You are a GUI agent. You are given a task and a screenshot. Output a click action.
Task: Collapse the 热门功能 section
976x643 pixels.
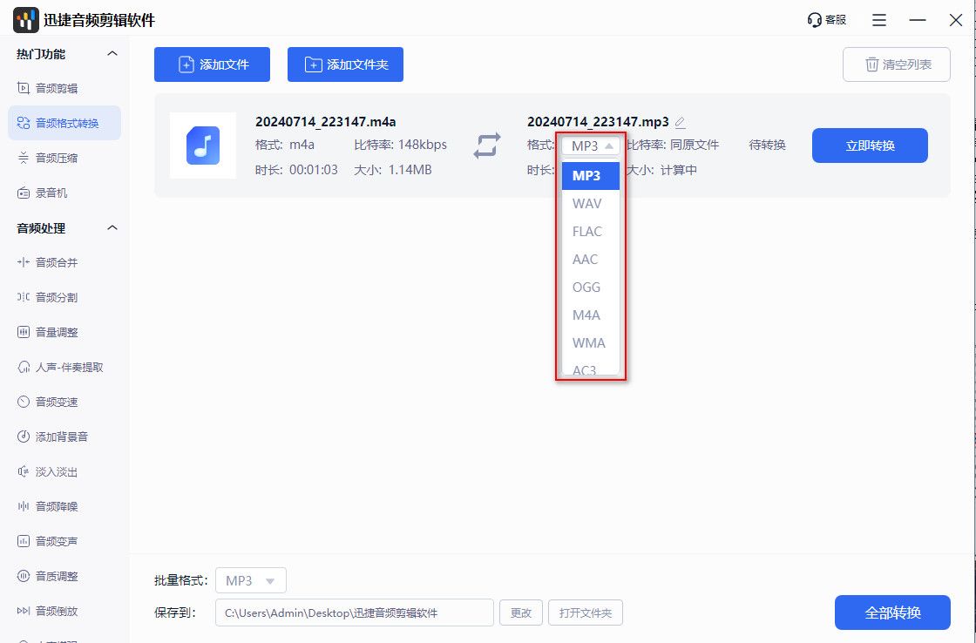(112, 53)
